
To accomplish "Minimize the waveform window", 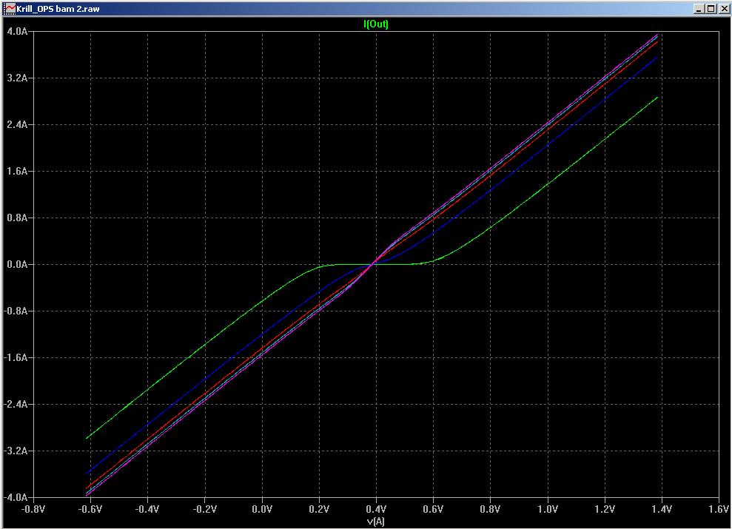I will point(699,8).
